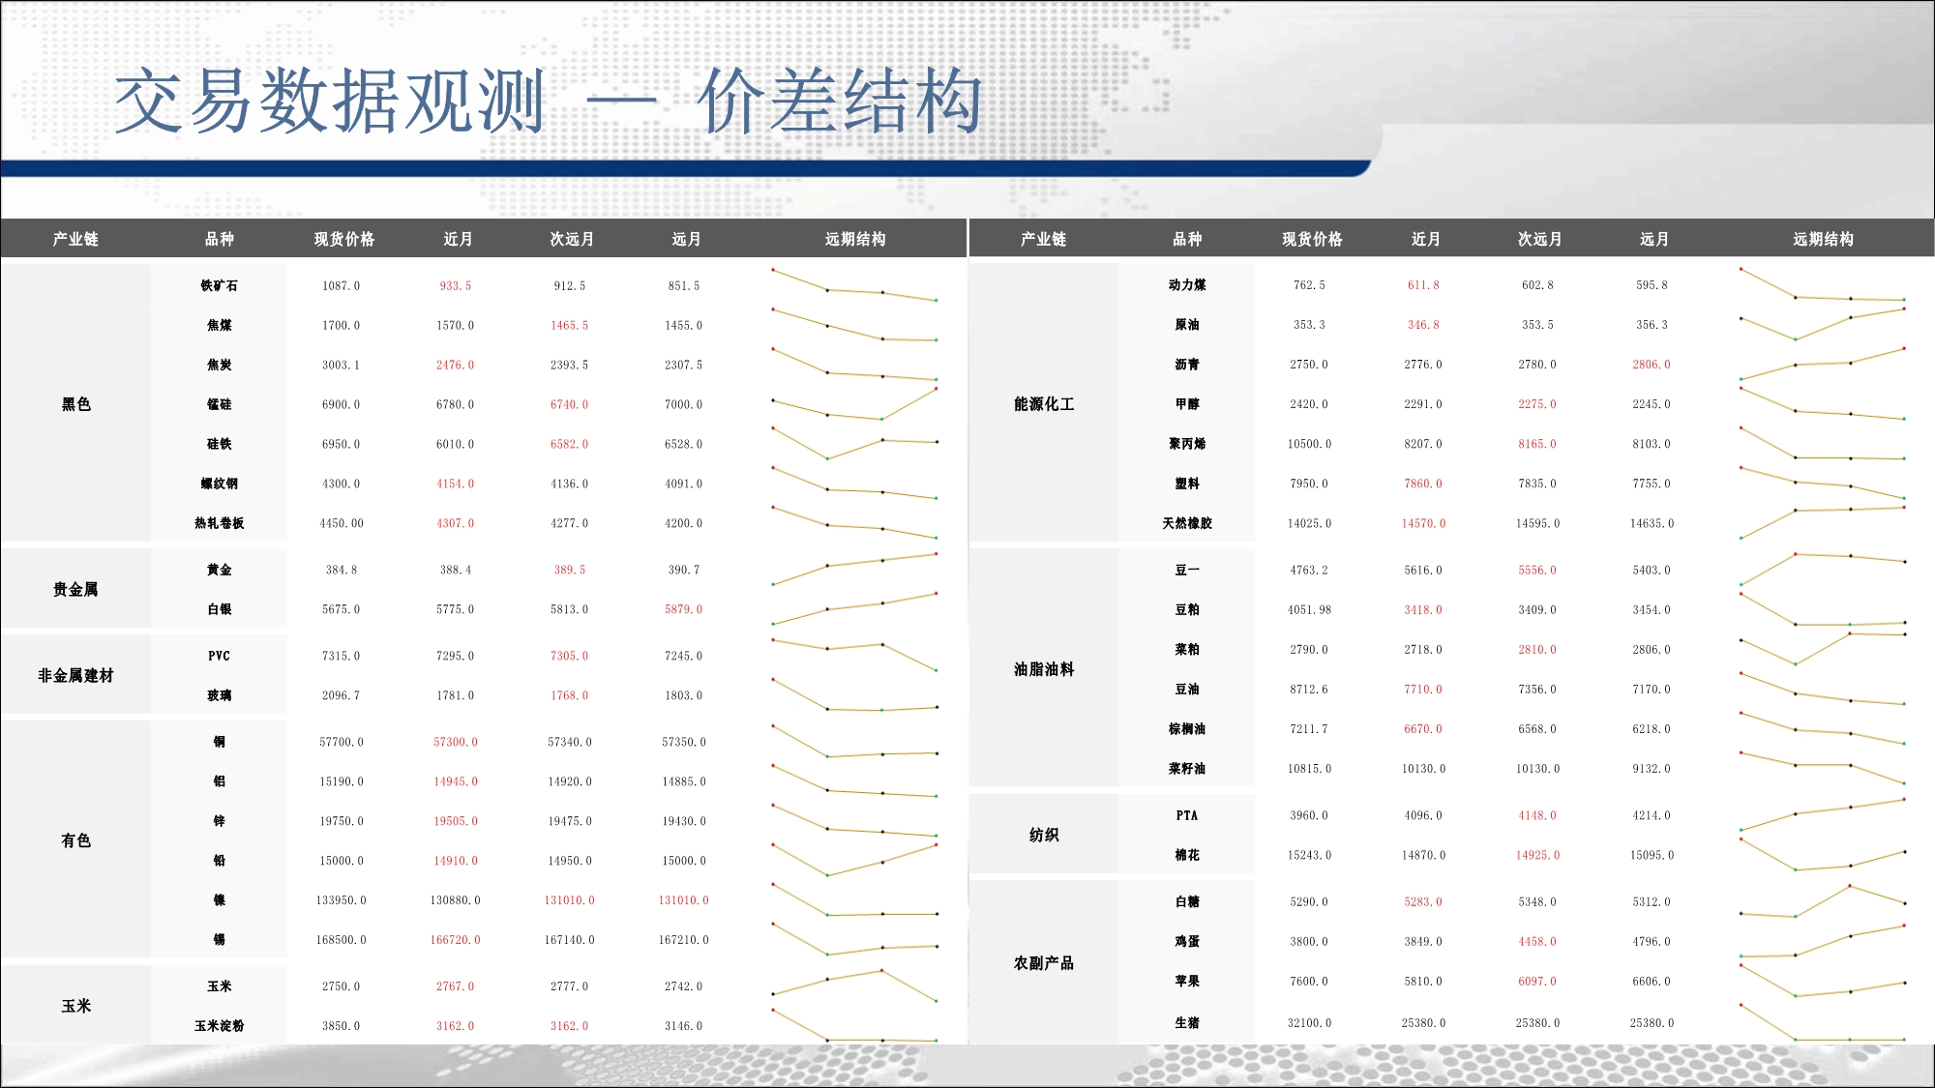The image size is (1935, 1088).
Task: Click the 螺纹钢 near-month value 4154.0
Action: [456, 484]
